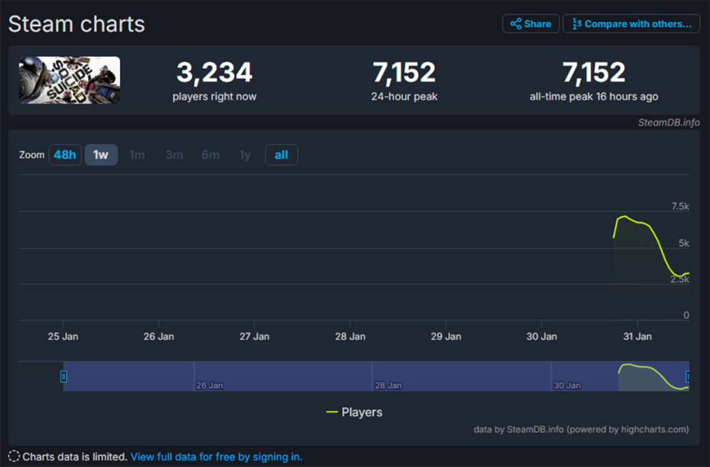Open the Suicide Squad game thumbnail
Image resolution: width=710 pixels, height=467 pixels.
point(70,80)
